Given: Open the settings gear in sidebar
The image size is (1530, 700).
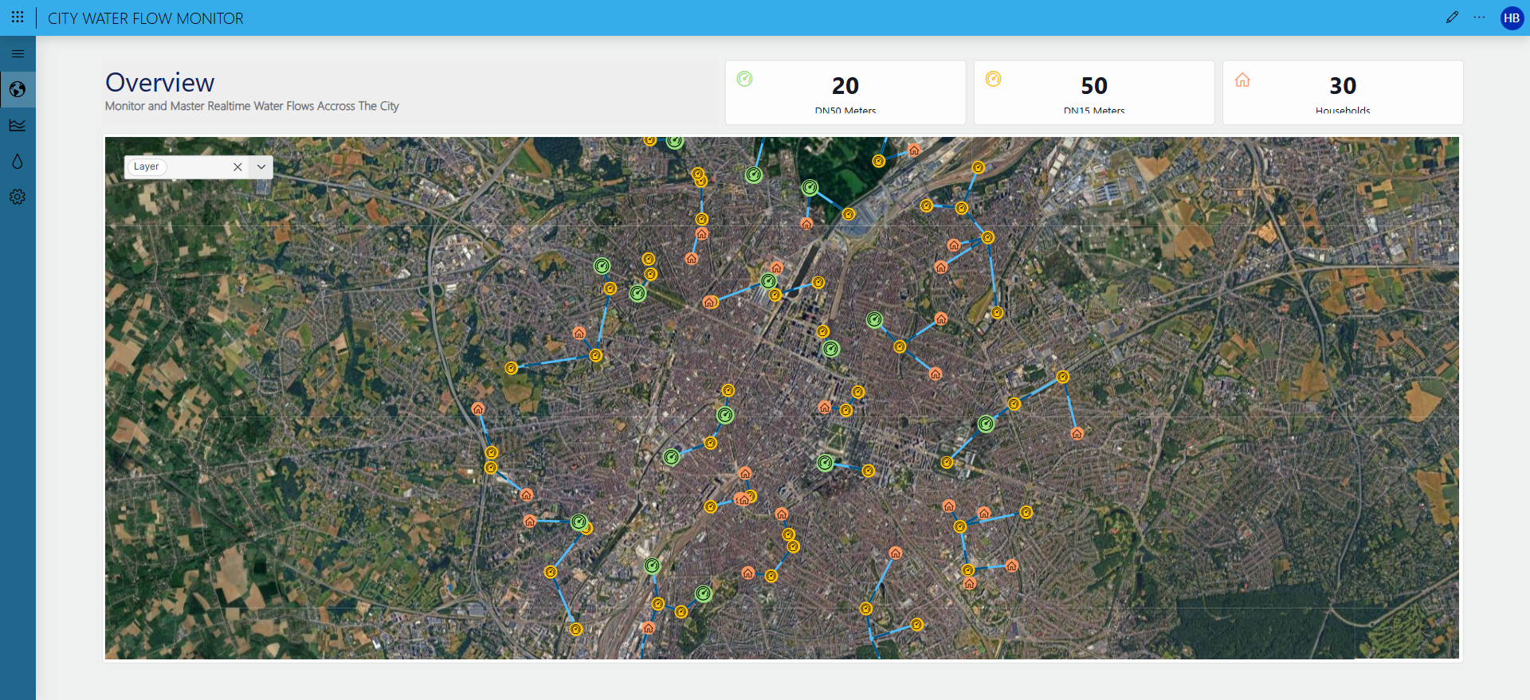Looking at the screenshot, I should tap(18, 197).
